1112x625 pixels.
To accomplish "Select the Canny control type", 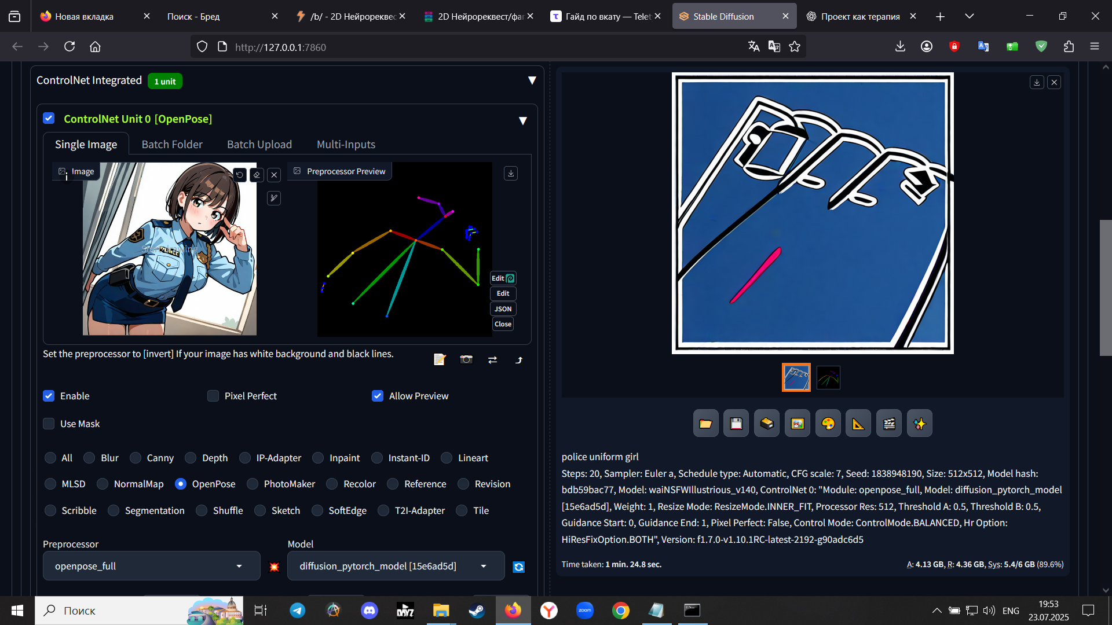I will point(136,458).
